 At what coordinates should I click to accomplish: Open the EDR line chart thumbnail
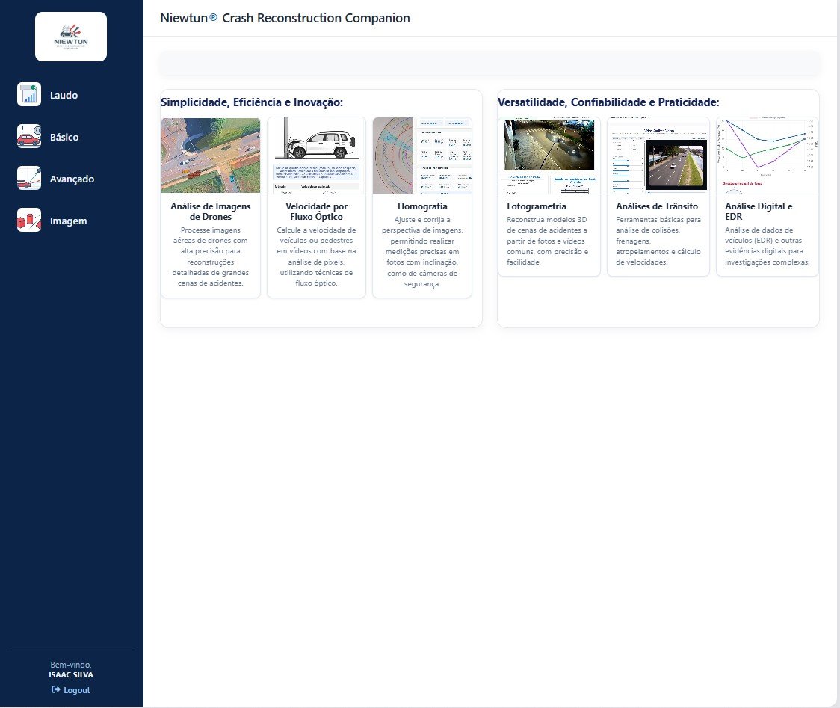768,156
